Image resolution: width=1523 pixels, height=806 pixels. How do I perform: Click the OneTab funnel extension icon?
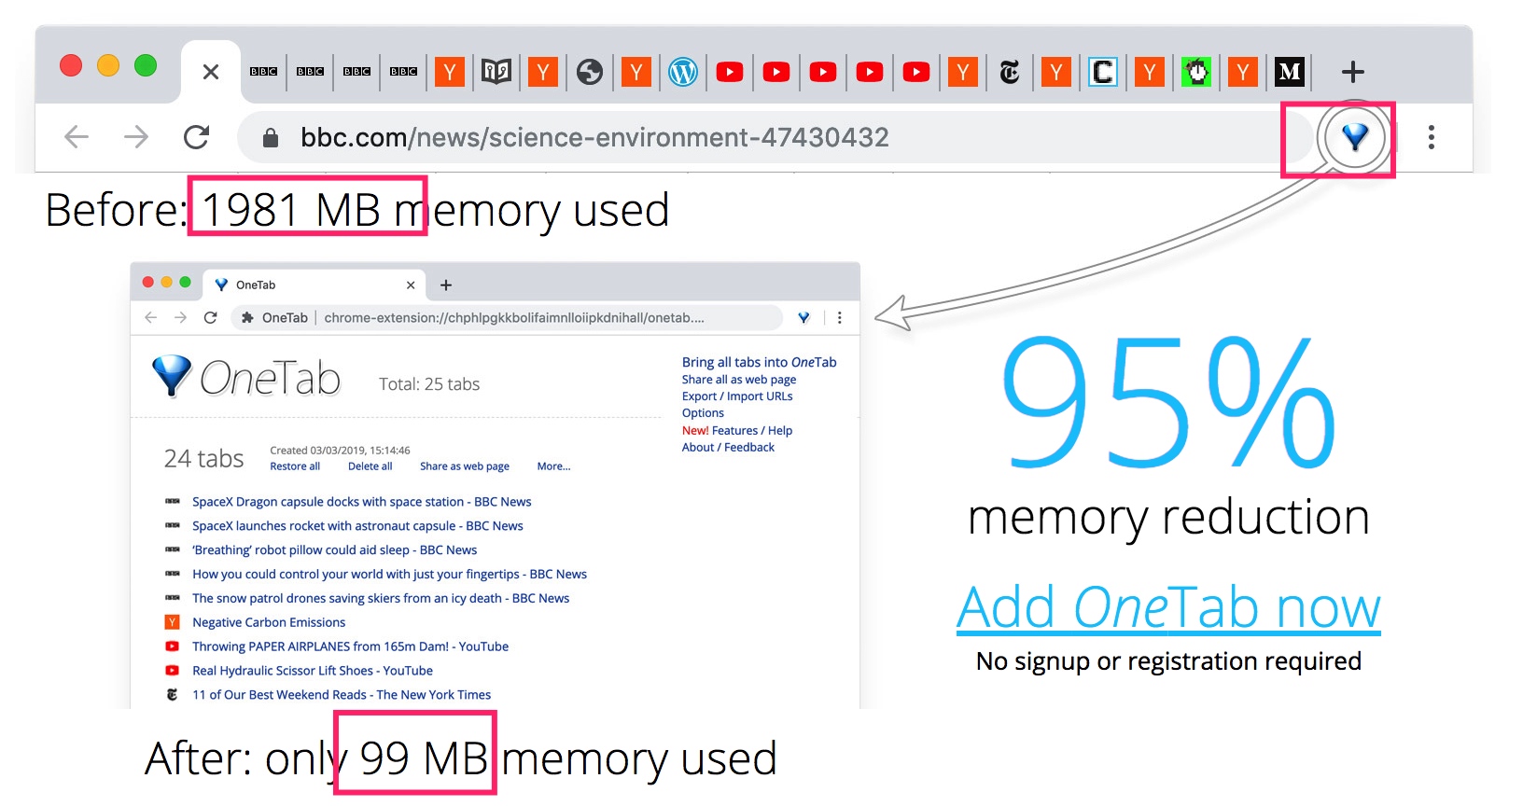(x=1354, y=138)
